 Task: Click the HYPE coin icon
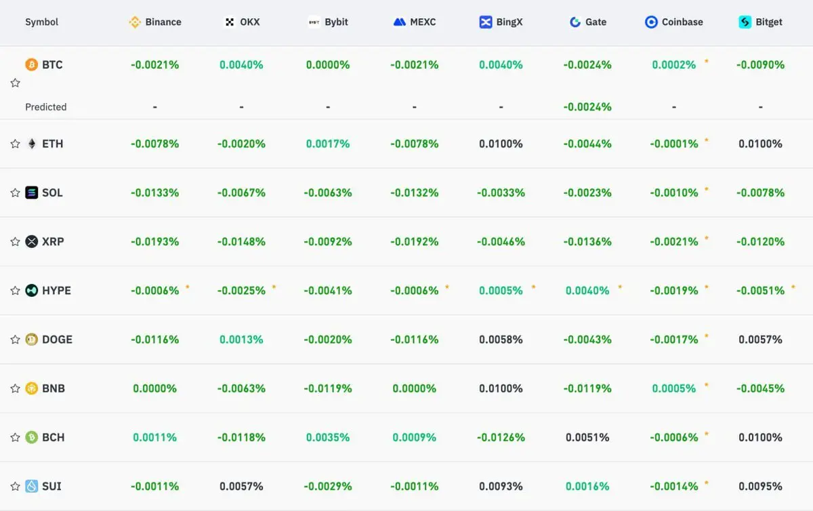(x=32, y=290)
